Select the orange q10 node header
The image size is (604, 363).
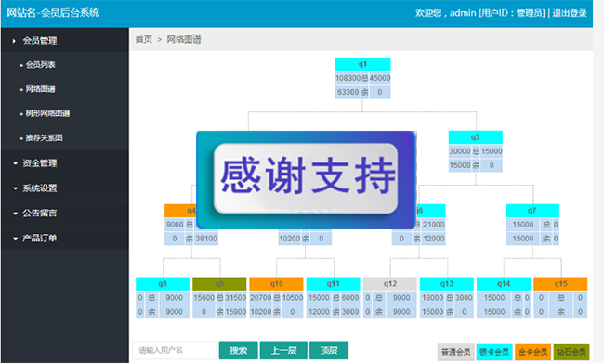[277, 284]
